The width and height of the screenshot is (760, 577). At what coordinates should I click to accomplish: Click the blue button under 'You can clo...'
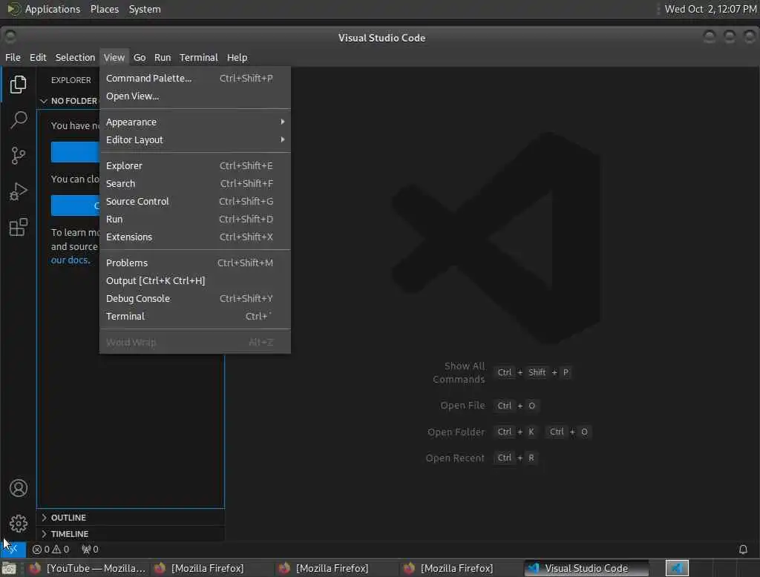point(75,205)
